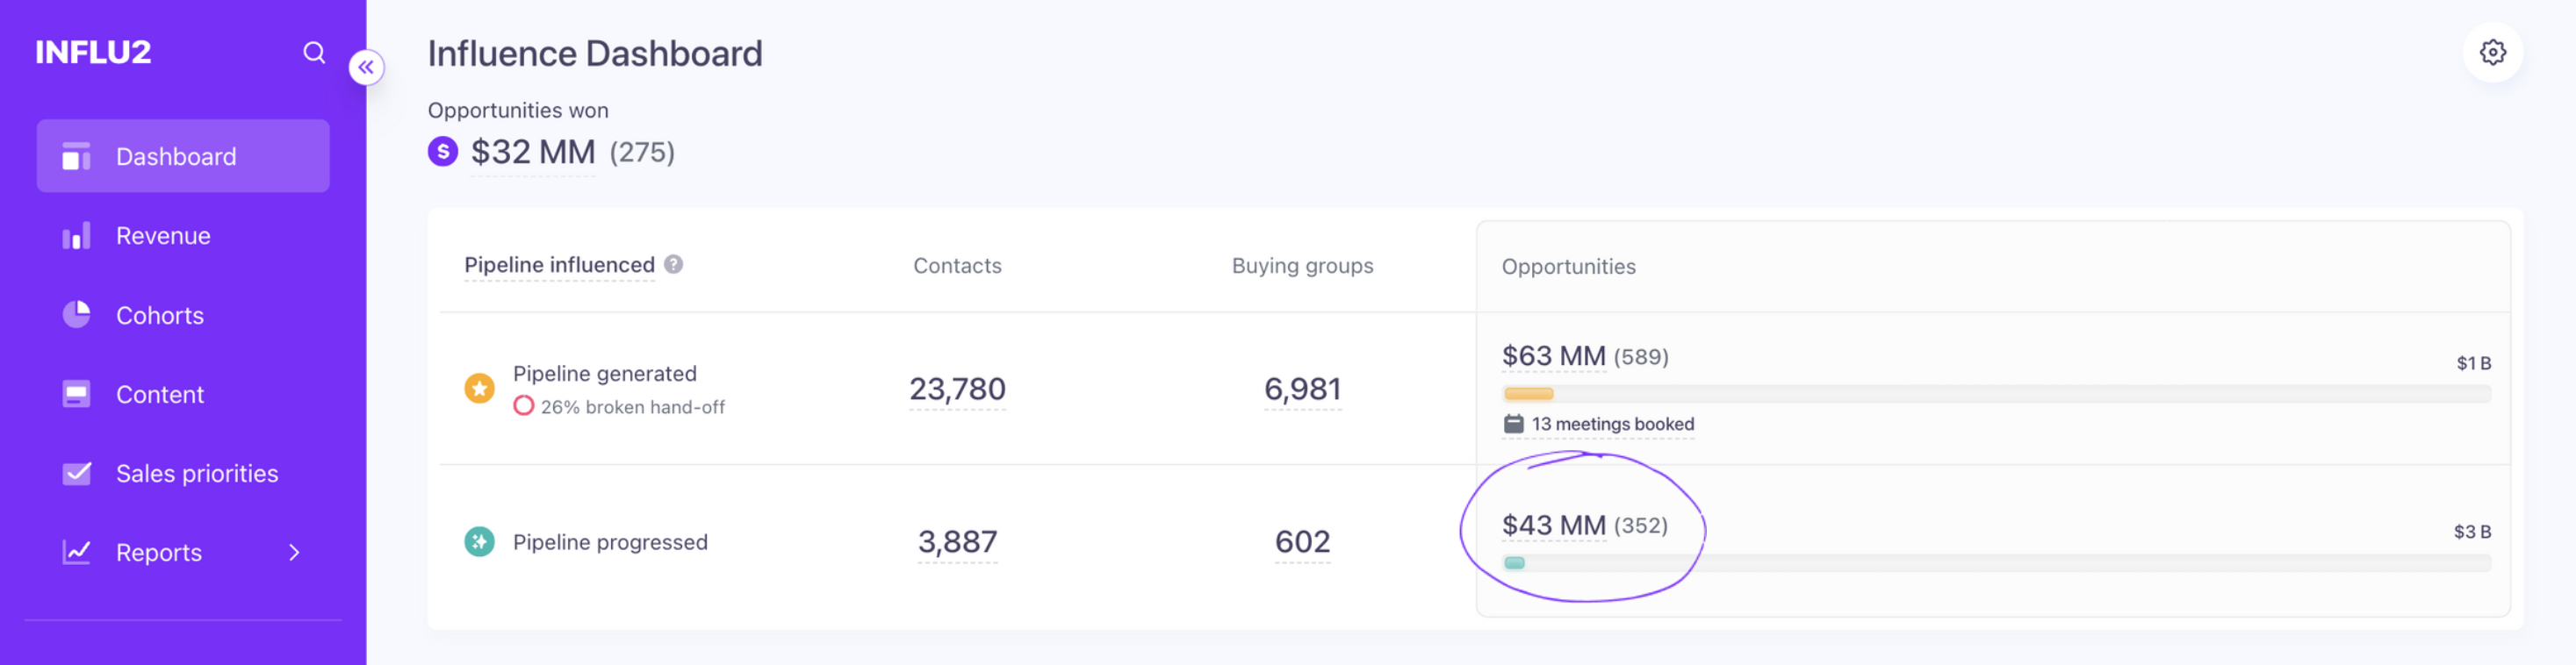2576x665 pixels.
Task: Click the teal Pipeline progressed progress bar
Action: coord(1514,562)
